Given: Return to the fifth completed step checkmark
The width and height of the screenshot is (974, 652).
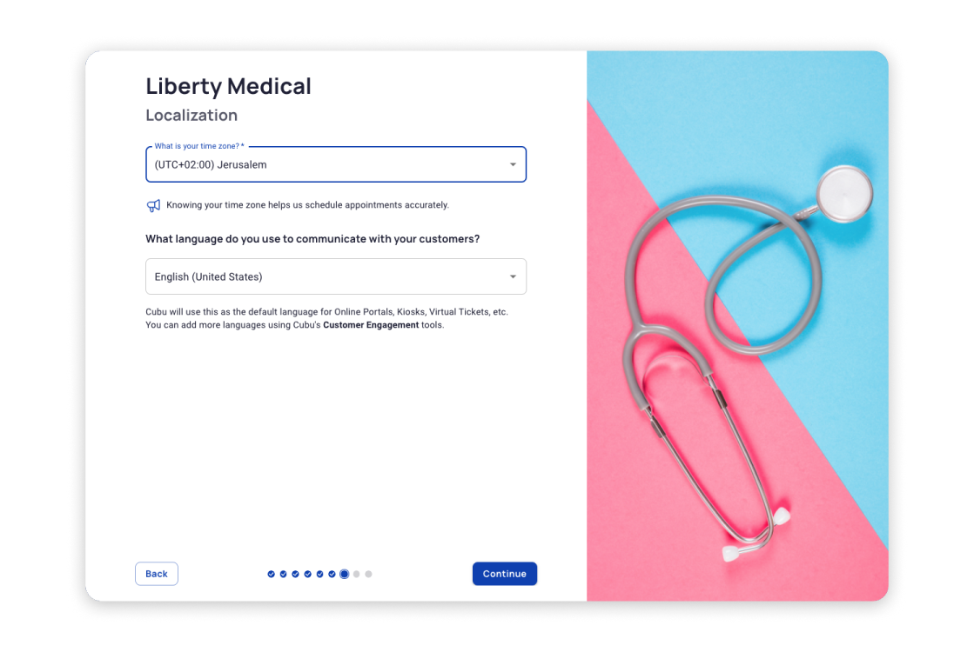Looking at the screenshot, I should pos(320,574).
